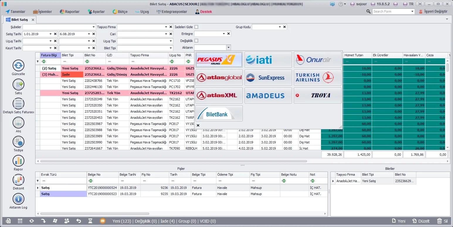Choose the Amadeus tile
Image resolution: width=453 pixels, height=227 pixels.
(268, 95)
